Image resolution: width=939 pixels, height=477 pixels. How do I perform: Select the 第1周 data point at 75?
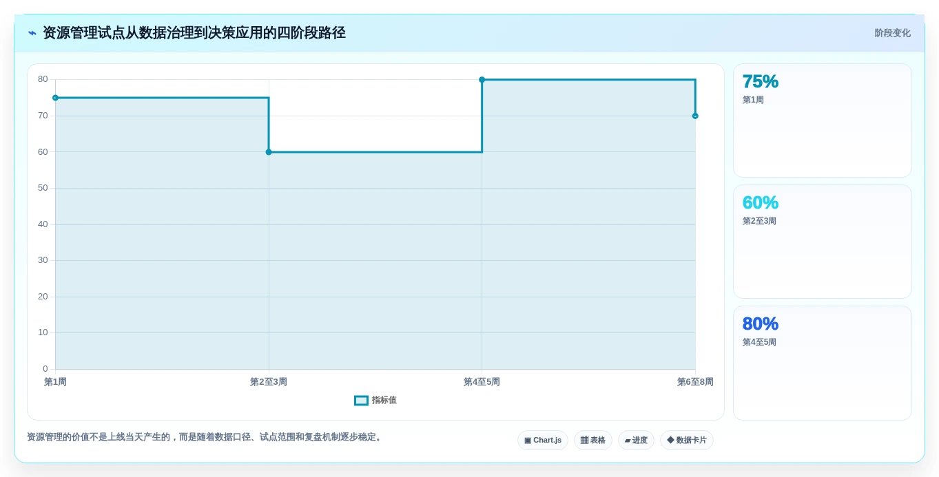tap(56, 98)
